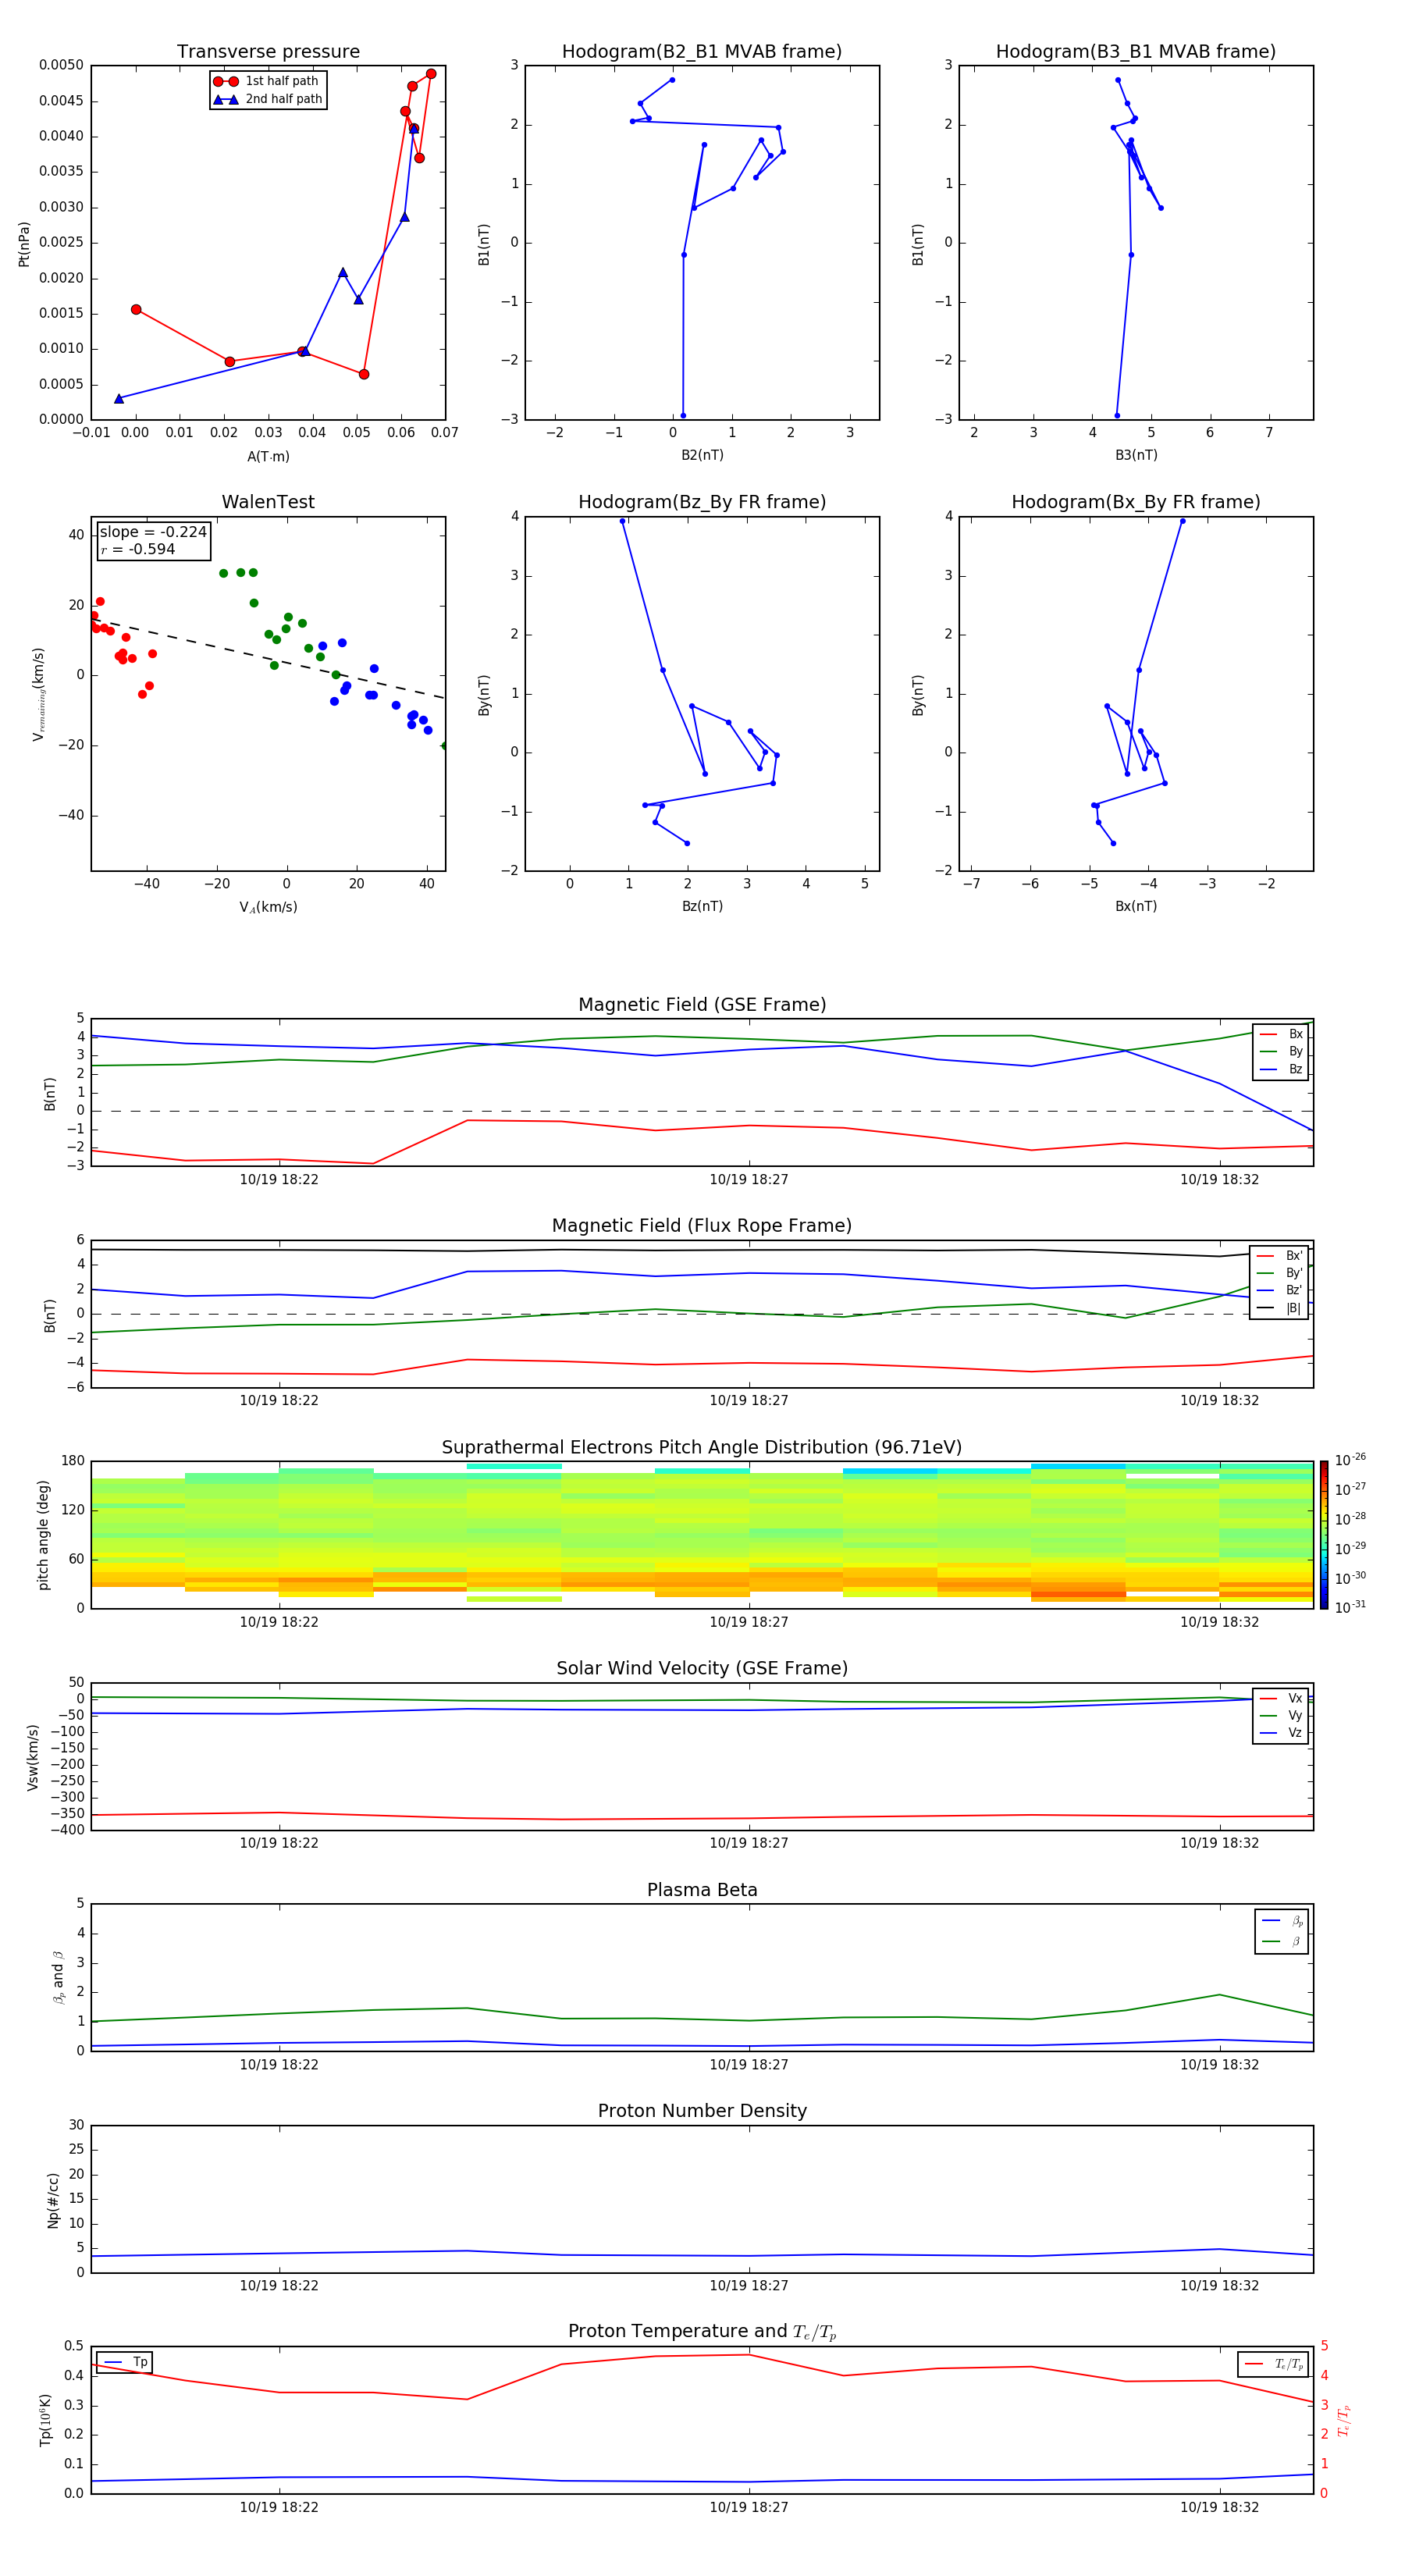1405x2576 pixels.
Task: Click the 'Hodogram(Bz_By FR frame)' title
Action: click(702, 502)
